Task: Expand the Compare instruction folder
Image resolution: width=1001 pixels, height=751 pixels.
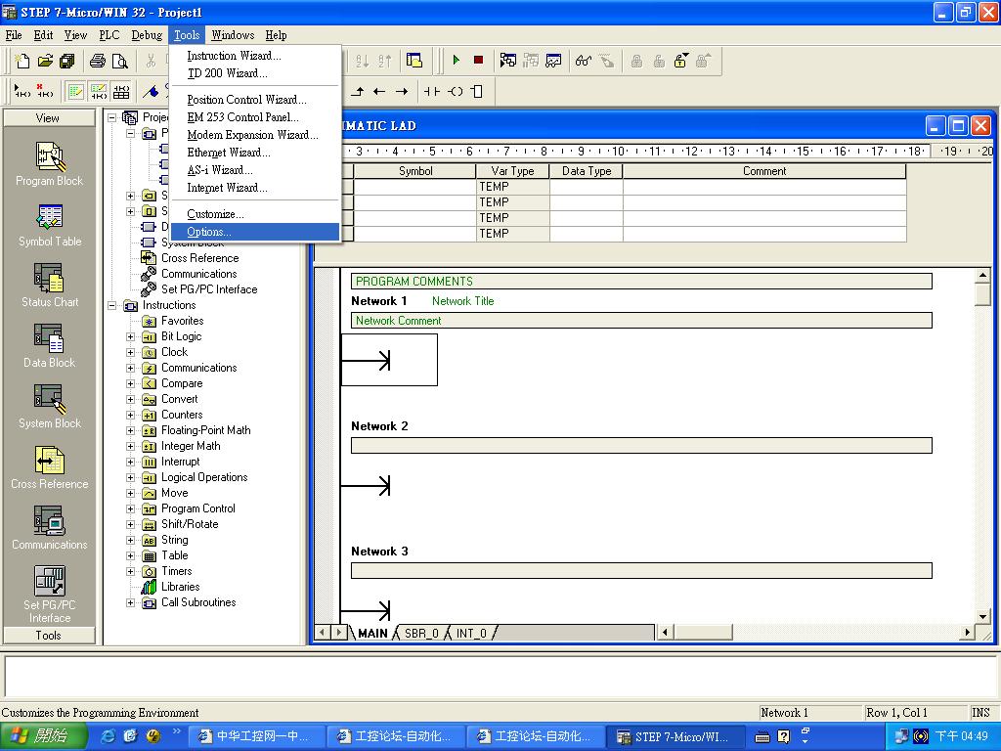Action: click(x=131, y=383)
